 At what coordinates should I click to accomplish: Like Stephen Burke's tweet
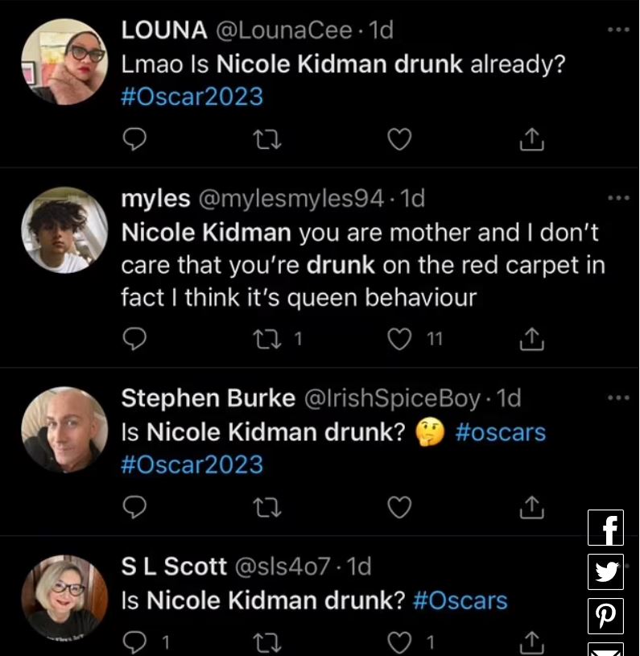tap(399, 508)
